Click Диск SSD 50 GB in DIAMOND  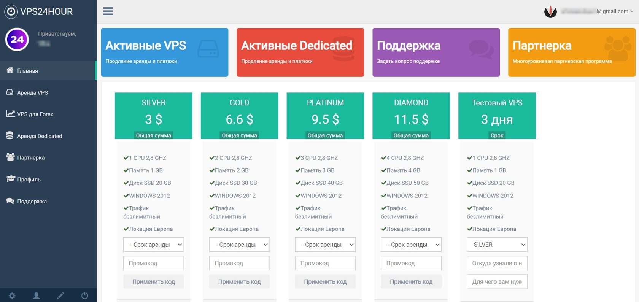point(405,183)
